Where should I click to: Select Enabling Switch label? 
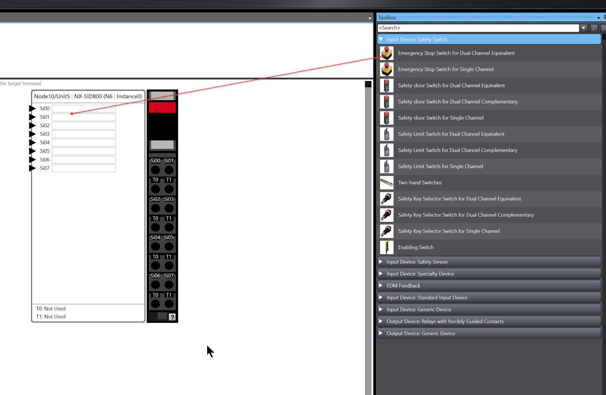[x=416, y=247]
